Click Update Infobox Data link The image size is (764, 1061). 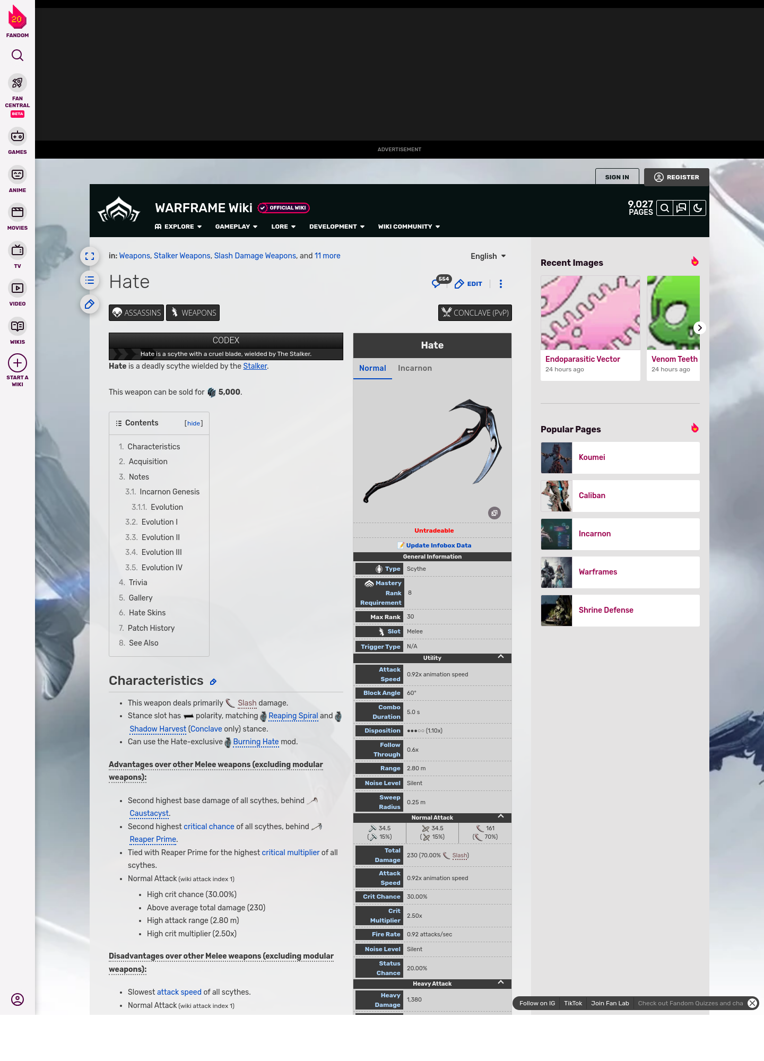click(438, 545)
